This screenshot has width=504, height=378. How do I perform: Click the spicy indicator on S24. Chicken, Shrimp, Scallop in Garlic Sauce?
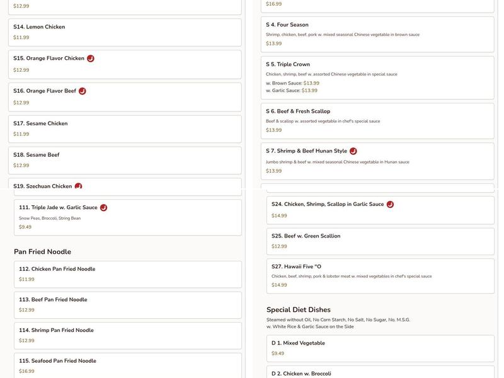coord(391,203)
